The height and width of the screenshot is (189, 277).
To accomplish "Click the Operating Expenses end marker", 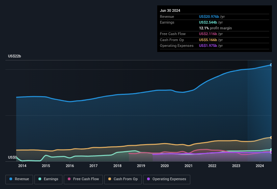I will (271, 152).
